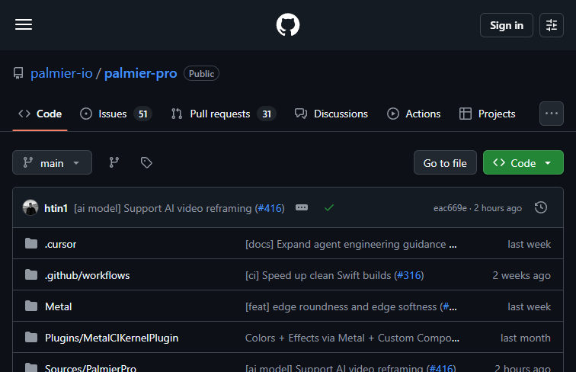Click the Public visibility label
This screenshot has width=576, height=372.
pos(201,73)
